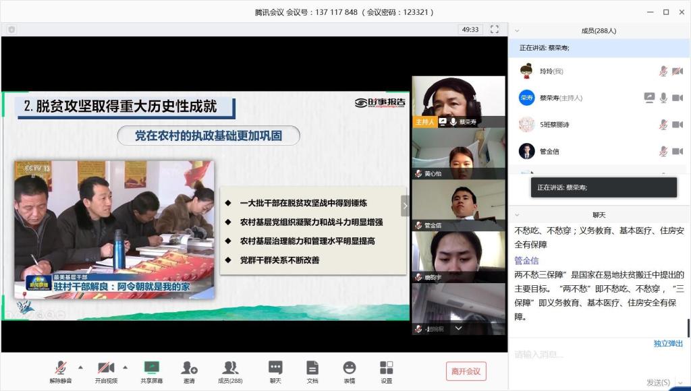
Task: Click microphone icon of 蔡荣寿
Action: [663, 98]
